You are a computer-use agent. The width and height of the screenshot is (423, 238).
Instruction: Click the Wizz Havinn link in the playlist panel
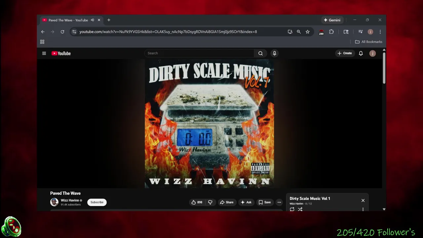[x=296, y=204]
